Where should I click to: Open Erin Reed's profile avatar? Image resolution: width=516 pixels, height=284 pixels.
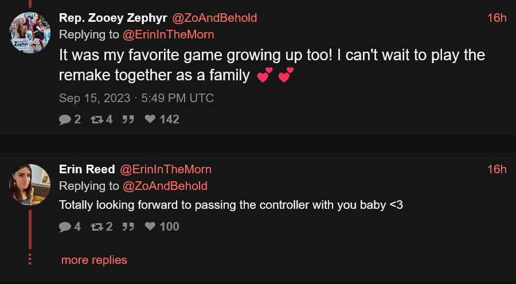point(30,185)
